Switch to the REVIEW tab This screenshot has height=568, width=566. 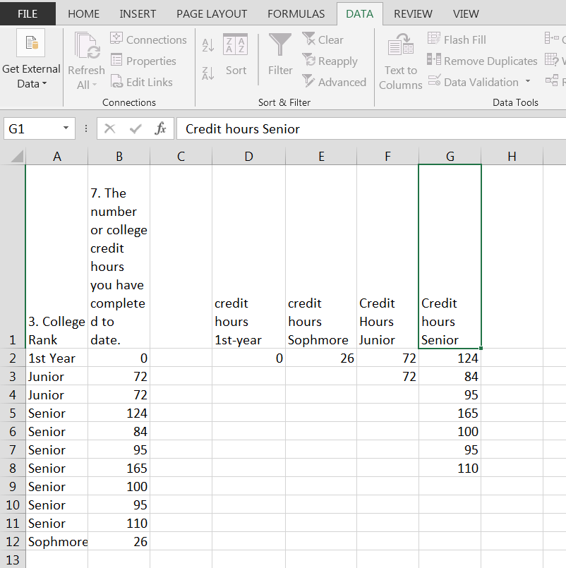413,14
